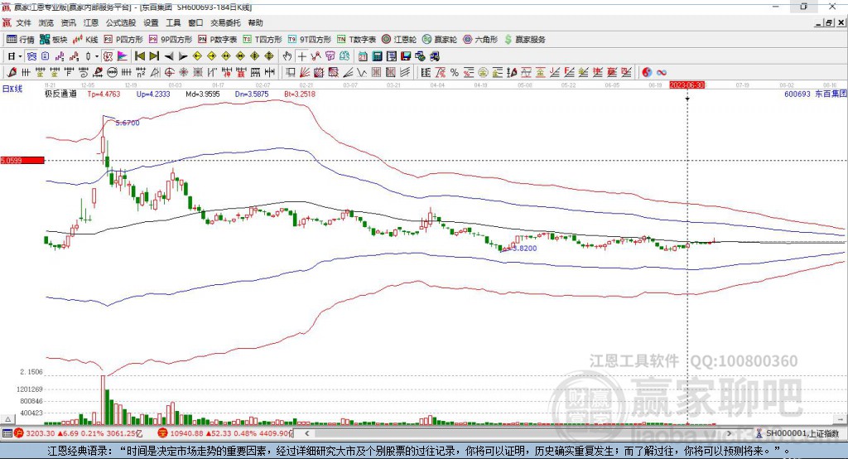Click the blue infinity symbol icon
Screen dimensions: 848x459
point(662,72)
